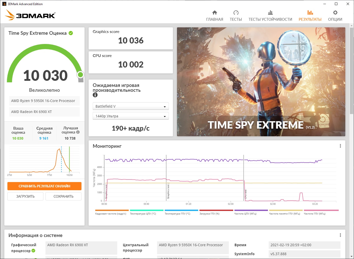The height and width of the screenshot is (259, 354).
Task: Click the score distribution chart
Action: coord(44,161)
